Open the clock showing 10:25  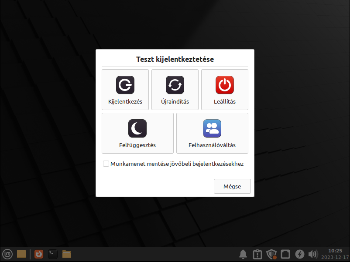click(335, 254)
